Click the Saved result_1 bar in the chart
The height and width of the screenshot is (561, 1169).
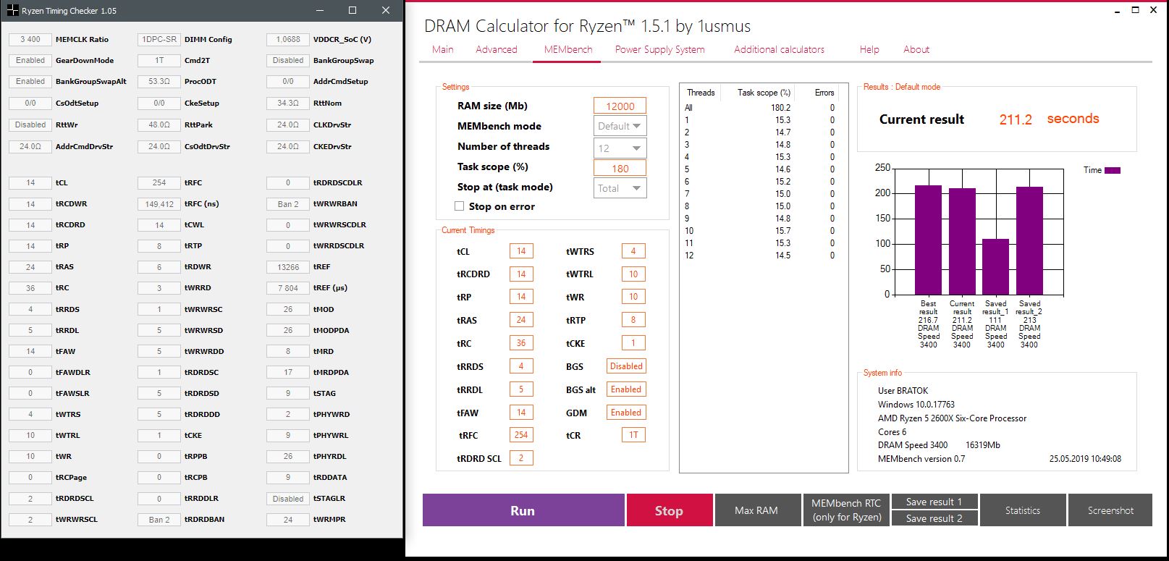tap(996, 266)
